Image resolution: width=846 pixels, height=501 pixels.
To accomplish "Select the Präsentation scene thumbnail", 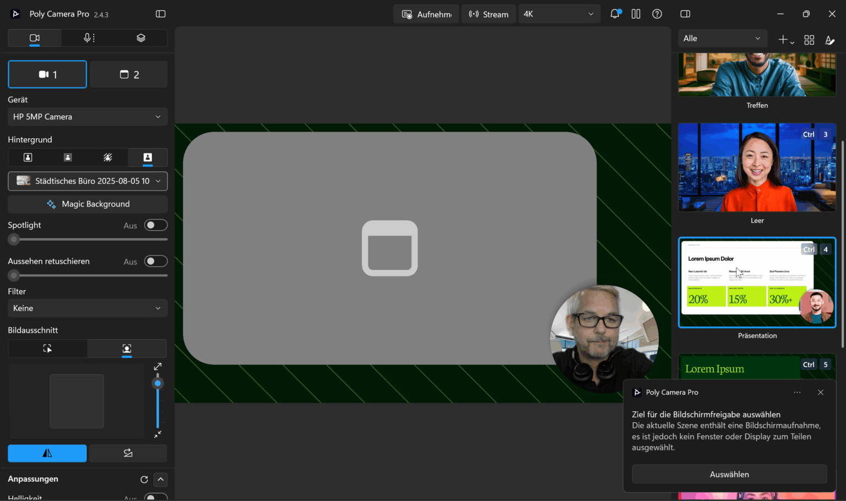I will pos(757,282).
